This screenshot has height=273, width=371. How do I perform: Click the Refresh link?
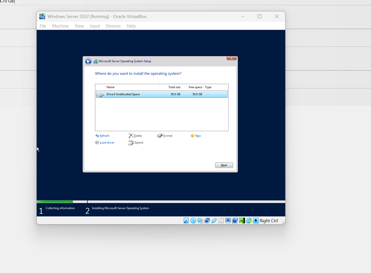[x=102, y=136]
